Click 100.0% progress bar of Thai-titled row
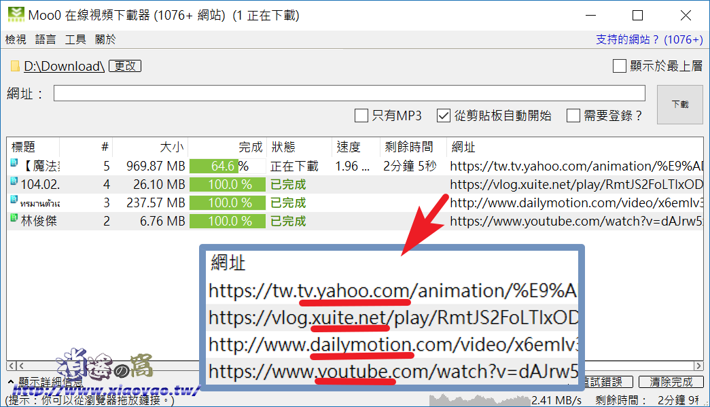The image size is (710, 407). pyautogui.click(x=228, y=203)
